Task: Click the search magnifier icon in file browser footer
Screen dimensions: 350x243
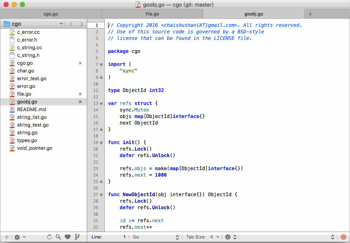Action: (58, 237)
